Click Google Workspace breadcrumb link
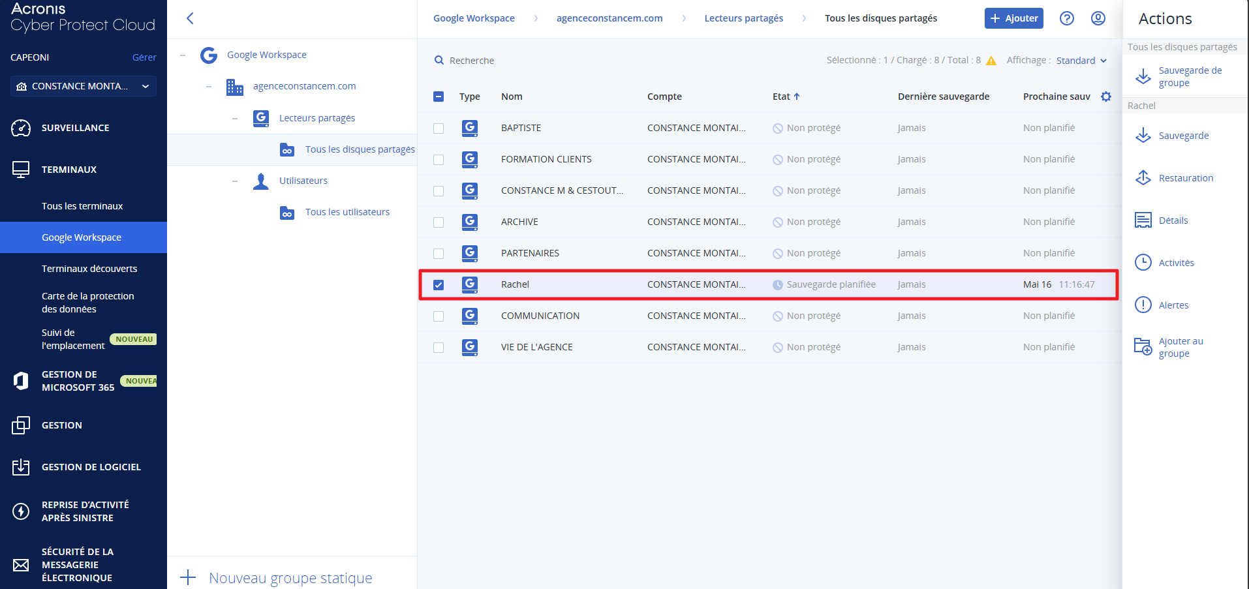The width and height of the screenshot is (1249, 589). [x=474, y=18]
